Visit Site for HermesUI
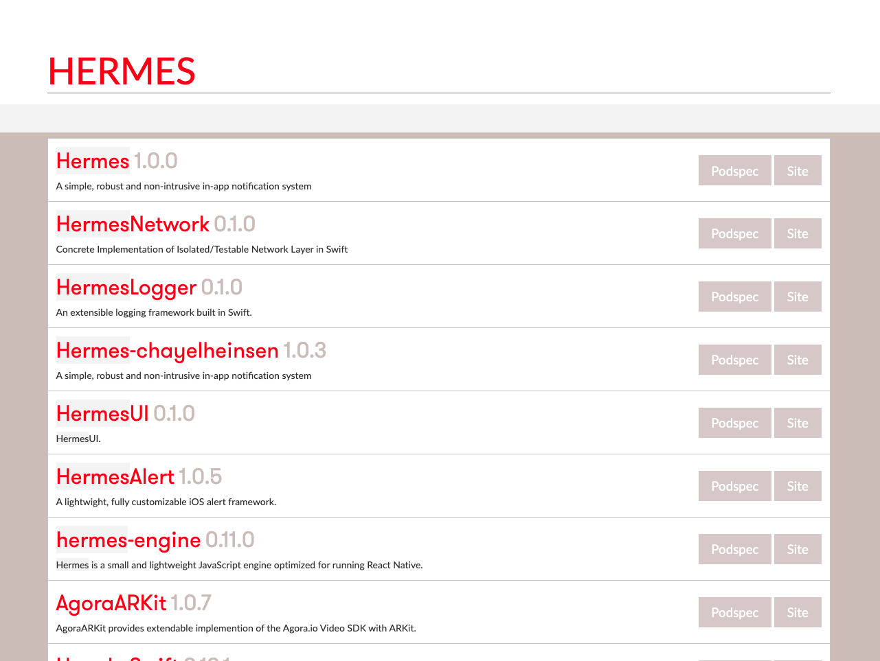 798,423
